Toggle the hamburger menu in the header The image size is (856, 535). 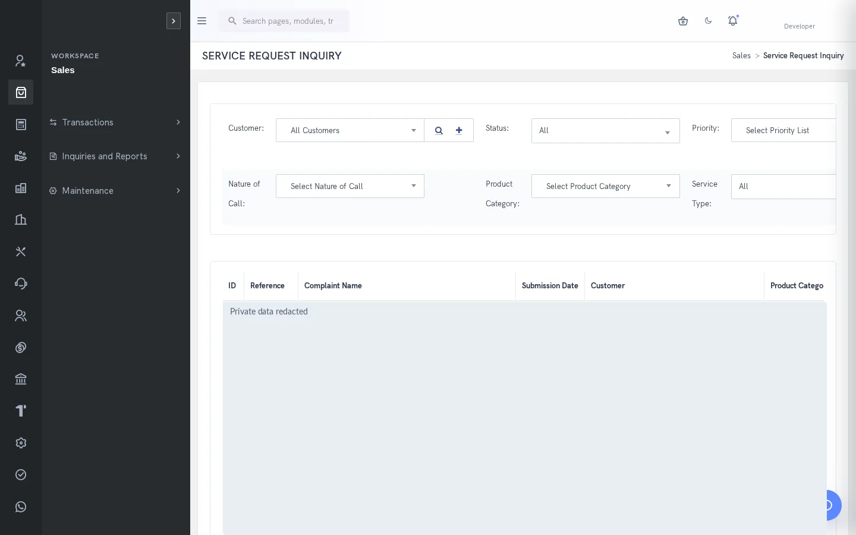[202, 21]
